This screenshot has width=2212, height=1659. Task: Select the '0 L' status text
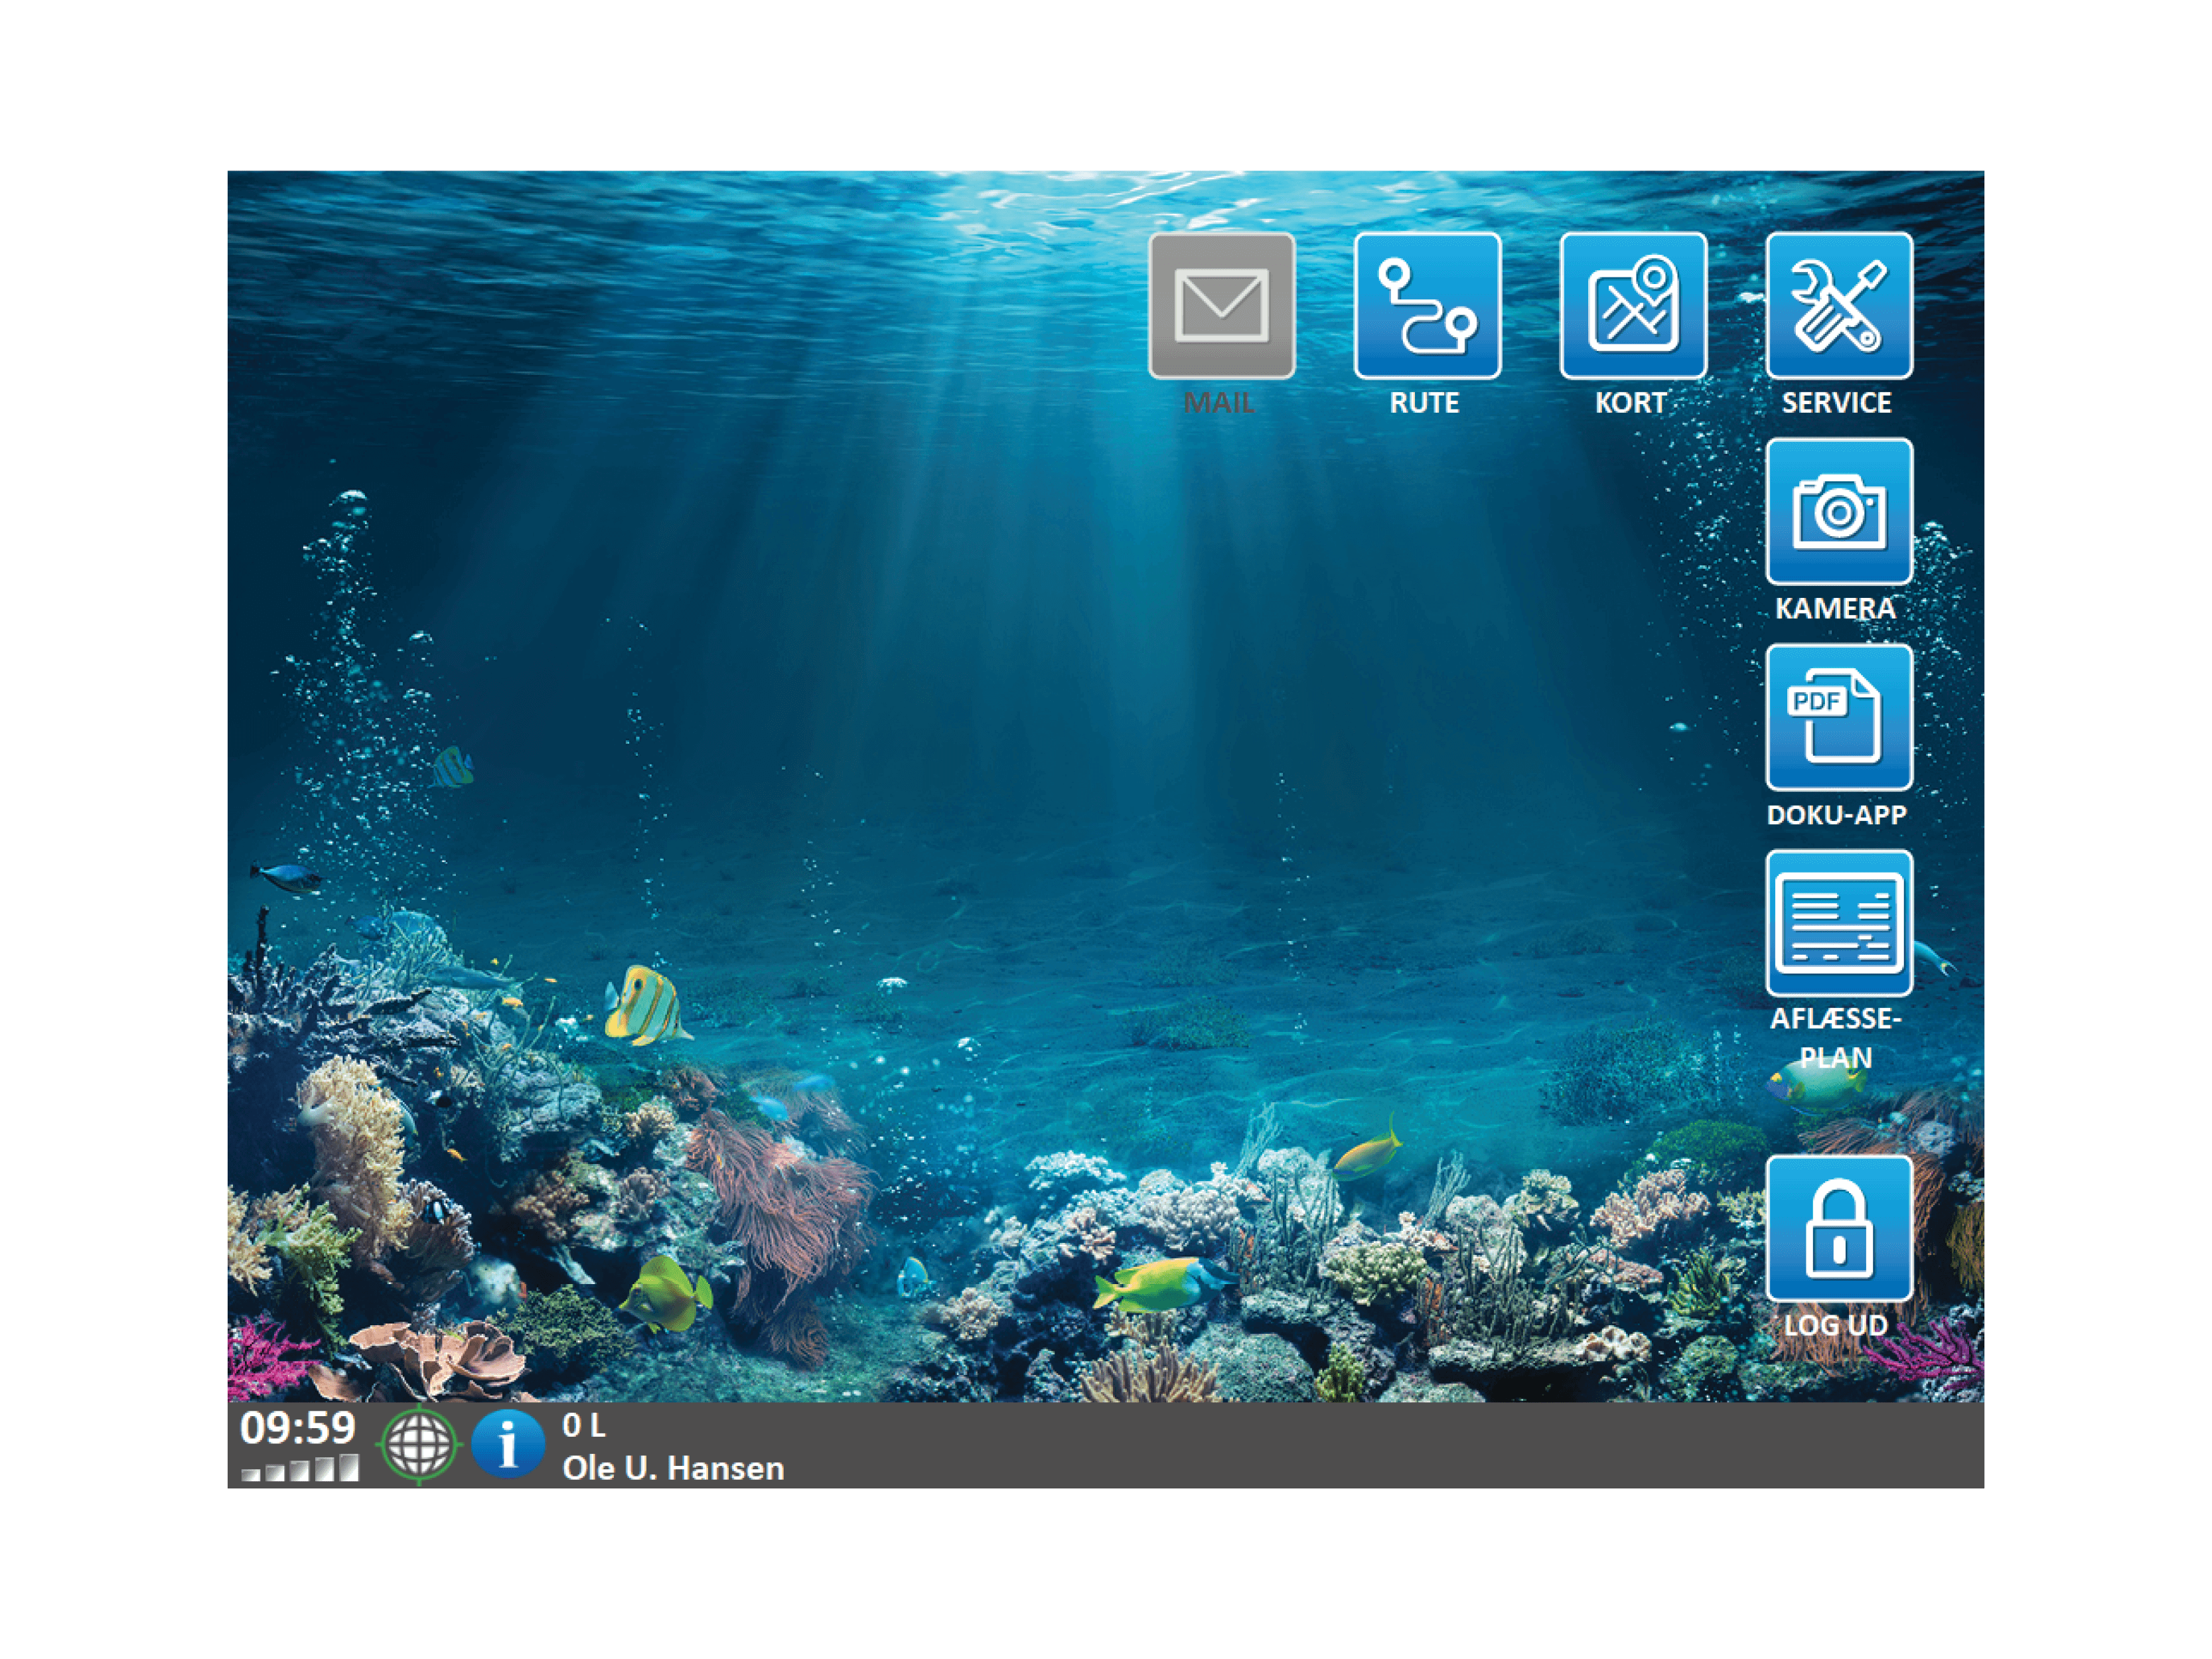coord(584,1425)
